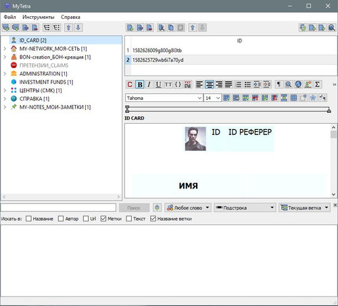The image size is (338, 306).
Task: Create a table with the first grid icon
Action: point(226,98)
